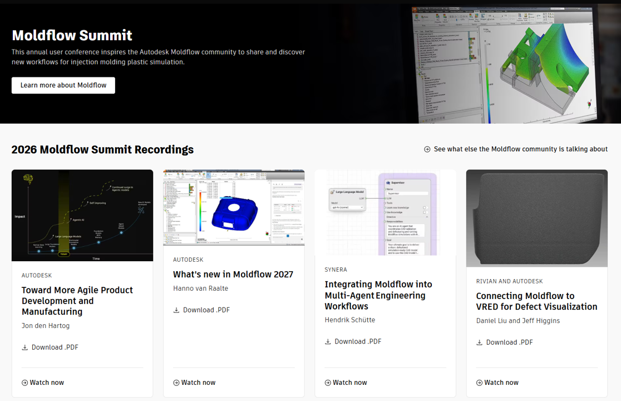Click the Watch now arrow icon in the Jon den Hartog card
Viewport: 621px width, 401px height.
tap(24, 383)
